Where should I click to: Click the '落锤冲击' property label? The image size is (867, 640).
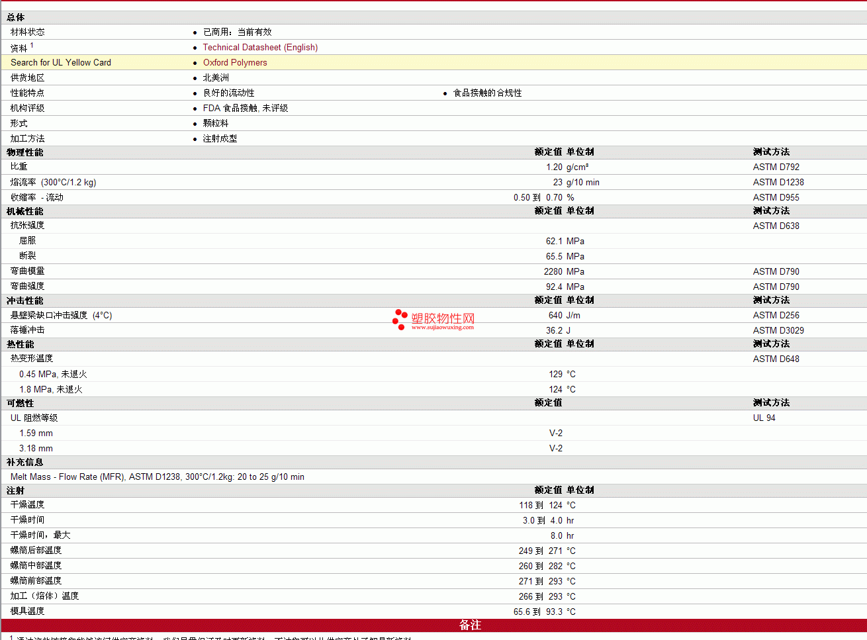pos(28,330)
